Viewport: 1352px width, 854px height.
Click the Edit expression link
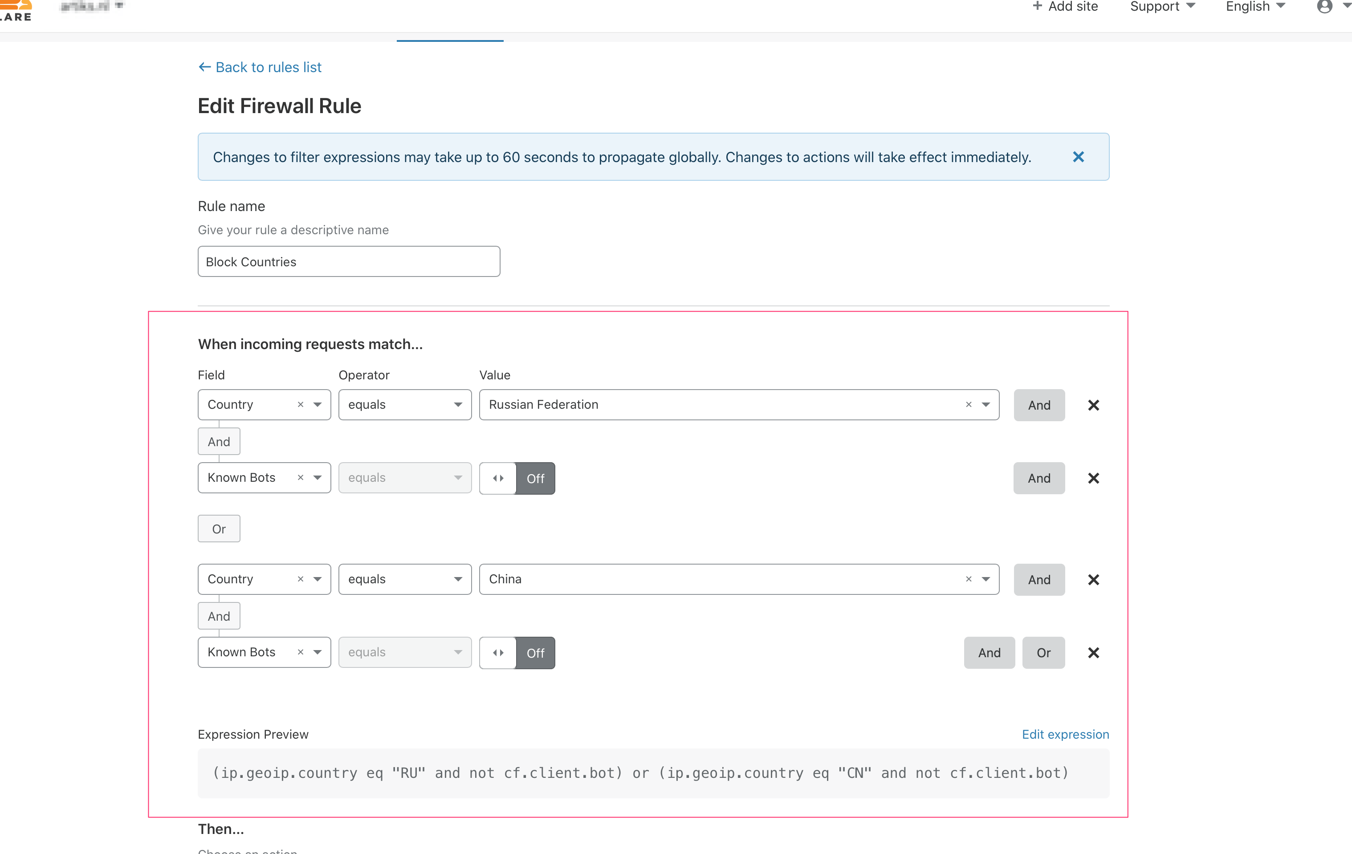[x=1065, y=734]
